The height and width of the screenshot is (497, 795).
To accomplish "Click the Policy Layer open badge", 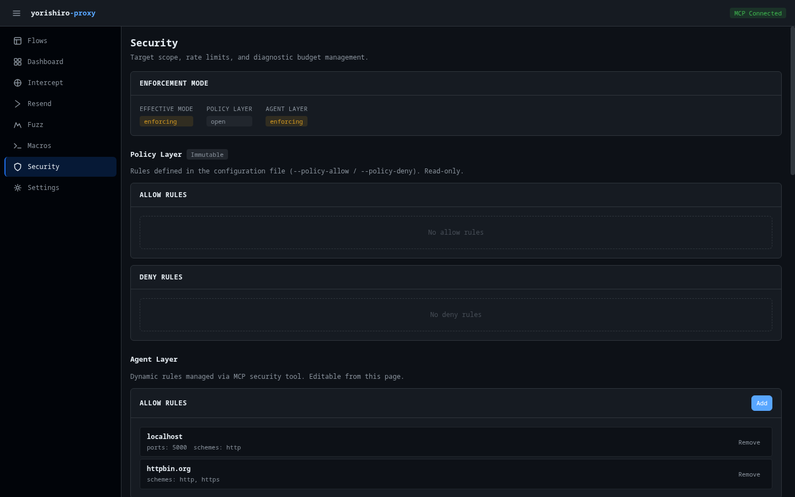I will pyautogui.click(x=229, y=121).
